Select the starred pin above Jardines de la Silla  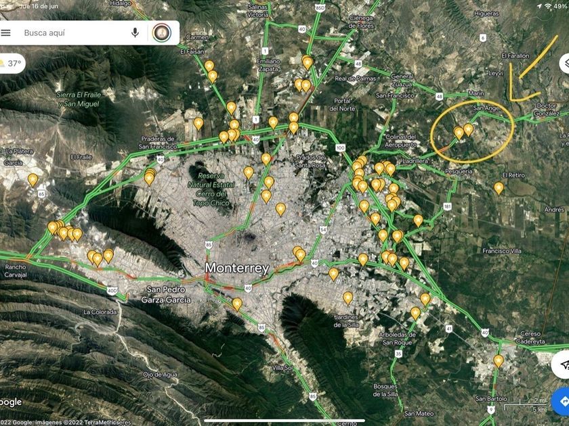coord(347,298)
